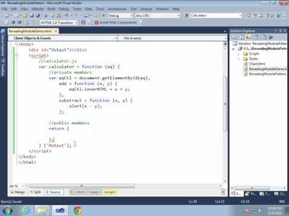The height and width of the screenshot is (216, 289).
Task: Click the Paste icon in the toolbar
Action: (58, 16)
